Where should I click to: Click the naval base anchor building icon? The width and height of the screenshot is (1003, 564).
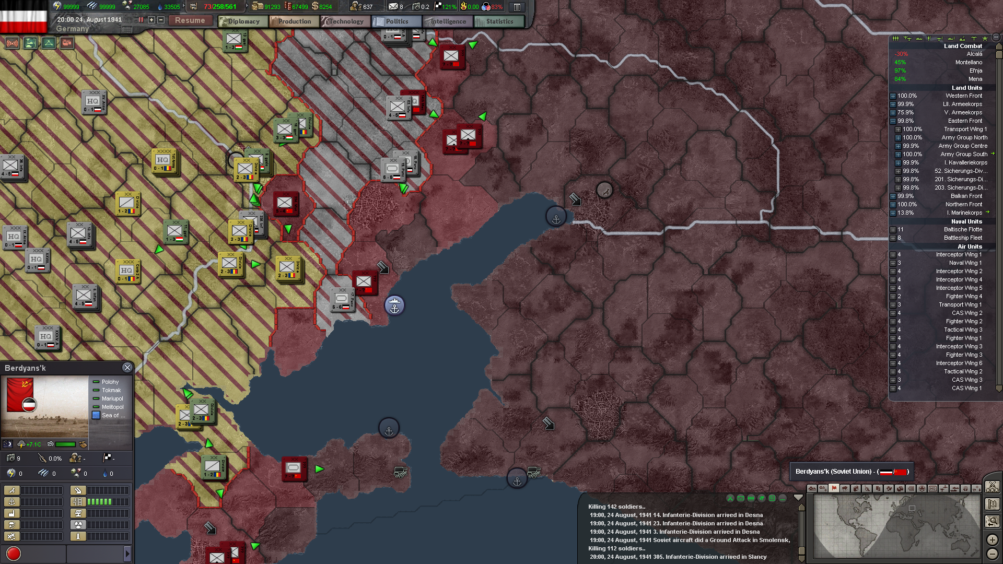11,502
